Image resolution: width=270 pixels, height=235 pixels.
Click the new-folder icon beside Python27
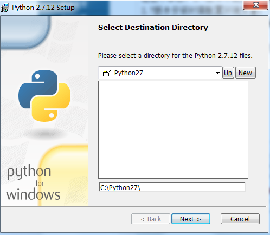[x=107, y=73]
